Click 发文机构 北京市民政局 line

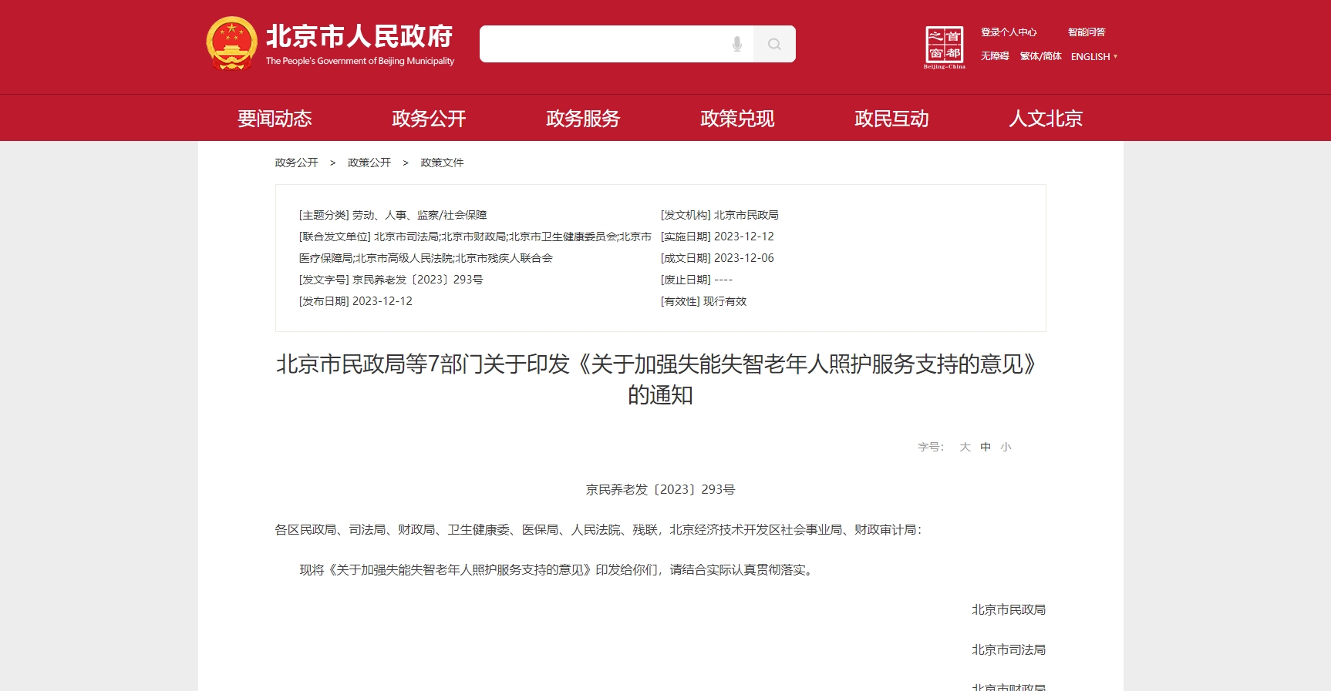[x=719, y=215]
